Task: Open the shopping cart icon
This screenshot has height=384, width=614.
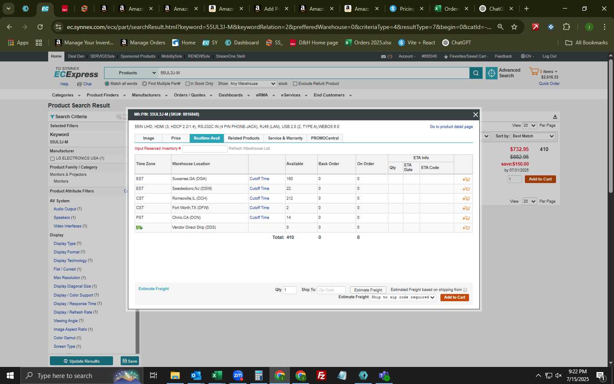Action: point(534,71)
